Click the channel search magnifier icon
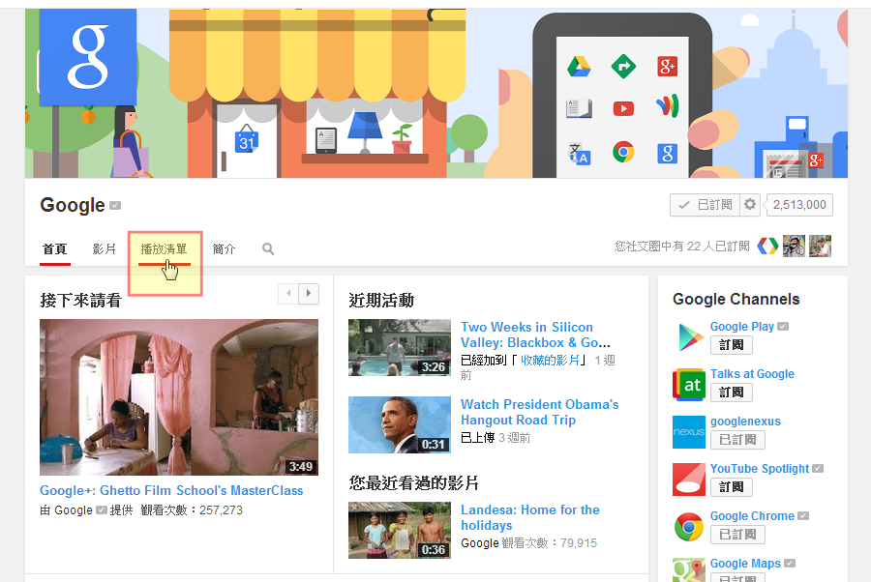The height and width of the screenshot is (582, 871). tap(268, 249)
